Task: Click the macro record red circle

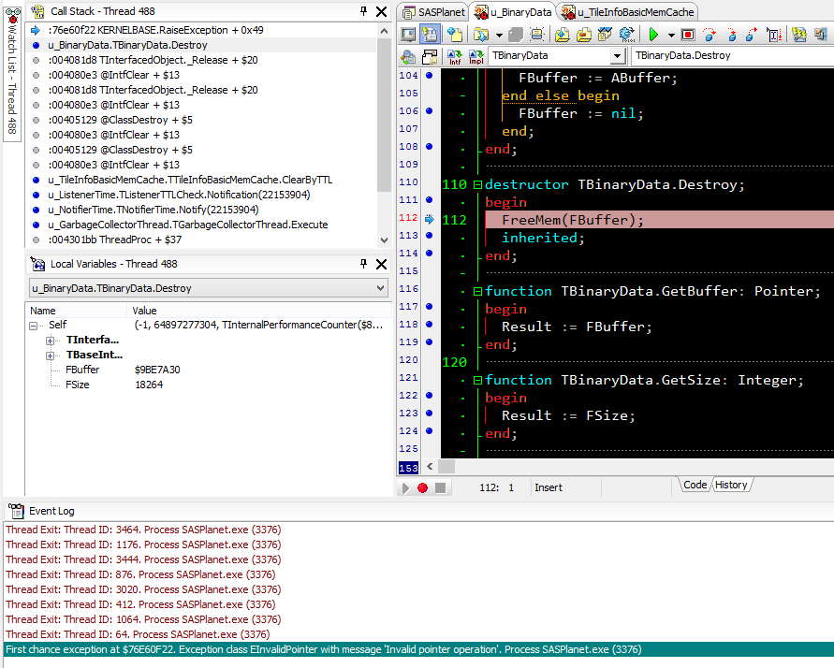Action: coord(422,487)
